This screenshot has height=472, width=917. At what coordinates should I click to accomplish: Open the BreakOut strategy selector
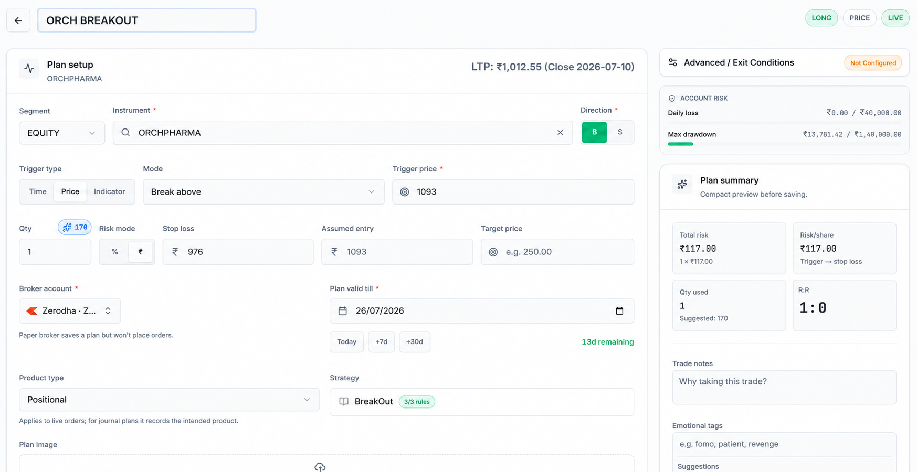click(x=482, y=402)
